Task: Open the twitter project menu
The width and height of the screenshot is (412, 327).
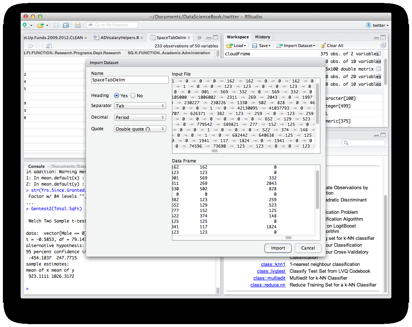Action: [x=377, y=25]
